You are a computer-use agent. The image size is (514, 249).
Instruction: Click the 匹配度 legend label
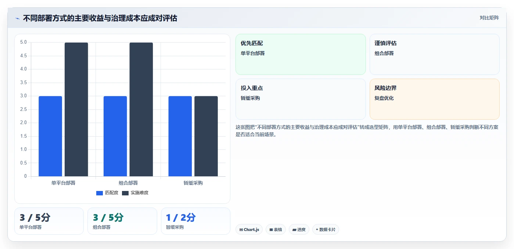click(x=112, y=193)
